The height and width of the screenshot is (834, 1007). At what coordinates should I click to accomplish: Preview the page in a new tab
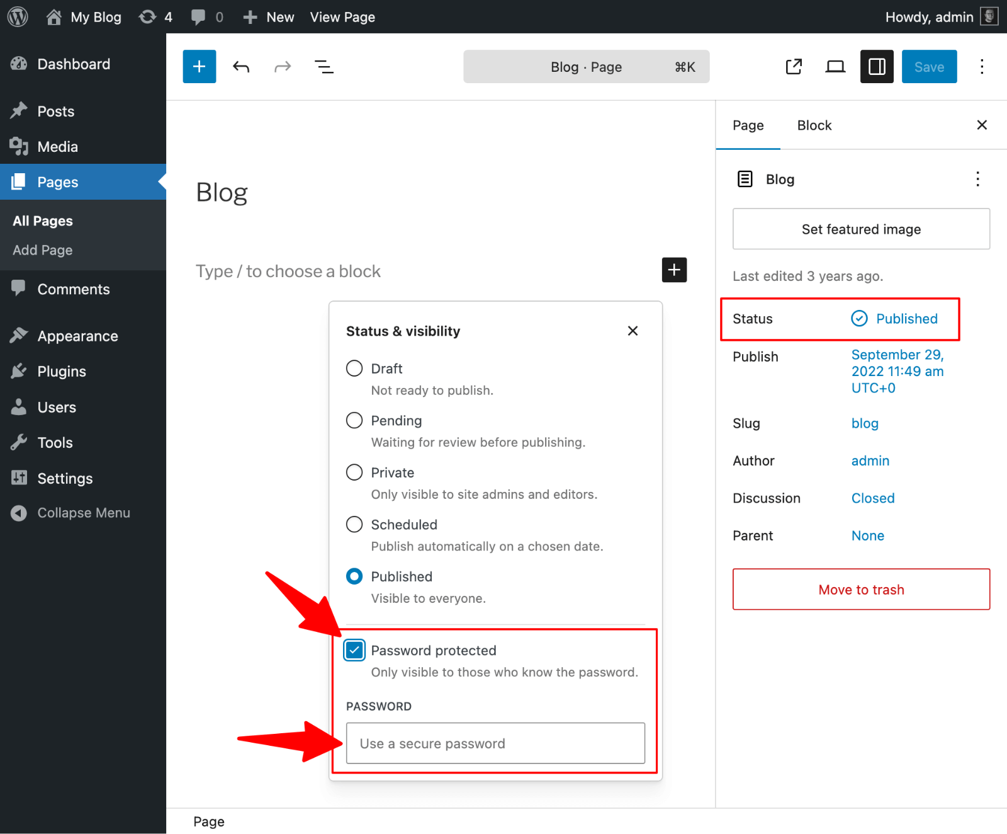click(793, 66)
